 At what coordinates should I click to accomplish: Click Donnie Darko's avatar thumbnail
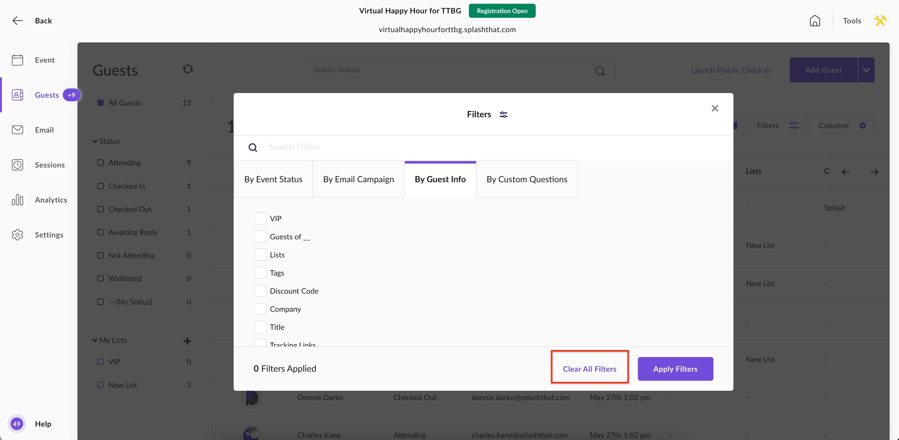(x=251, y=398)
